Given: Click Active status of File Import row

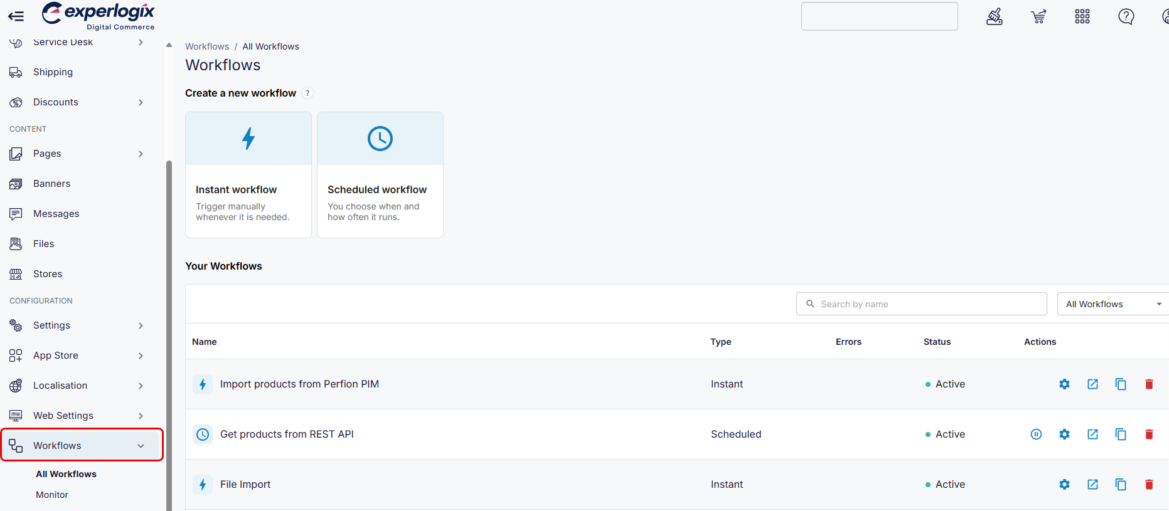Looking at the screenshot, I should (x=946, y=484).
